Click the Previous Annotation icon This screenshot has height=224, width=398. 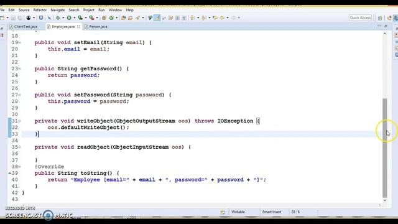(x=203, y=18)
